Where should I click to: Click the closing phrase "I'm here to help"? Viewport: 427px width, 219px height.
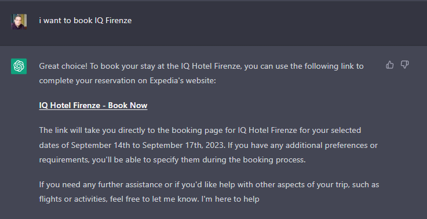point(231,199)
